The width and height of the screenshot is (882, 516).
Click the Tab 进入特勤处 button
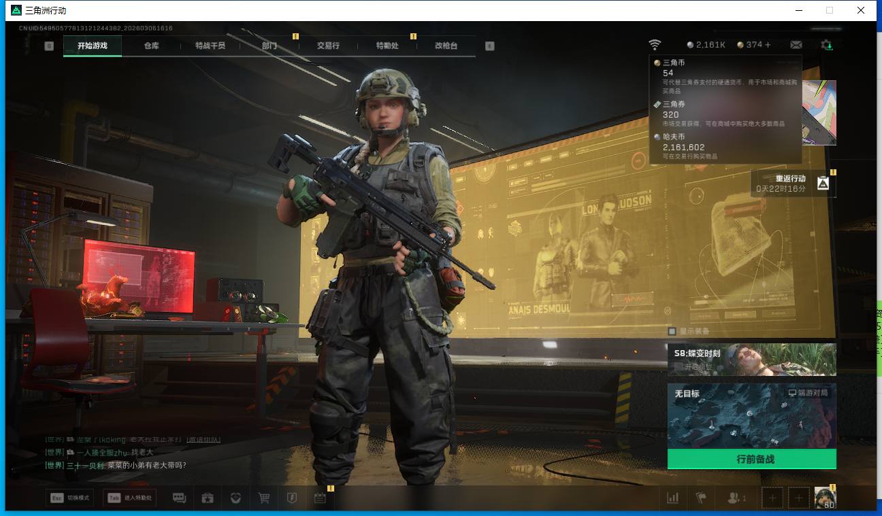[129, 498]
